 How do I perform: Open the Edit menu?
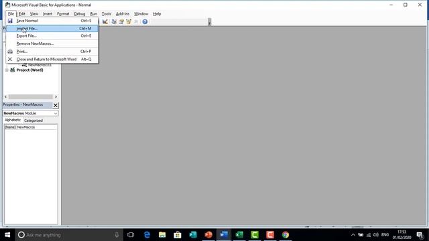pos(22,13)
